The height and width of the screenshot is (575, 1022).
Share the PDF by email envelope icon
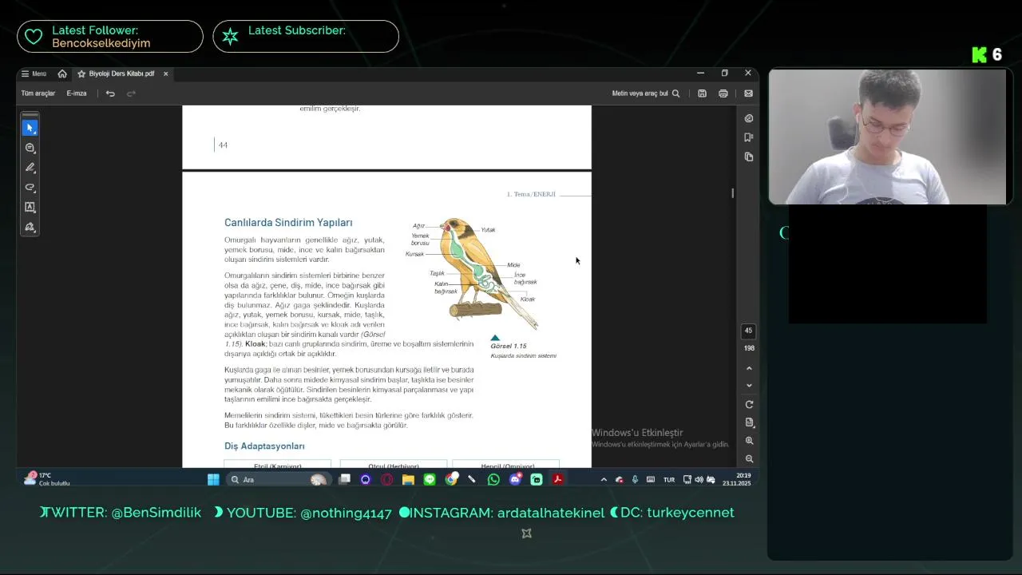point(748,93)
